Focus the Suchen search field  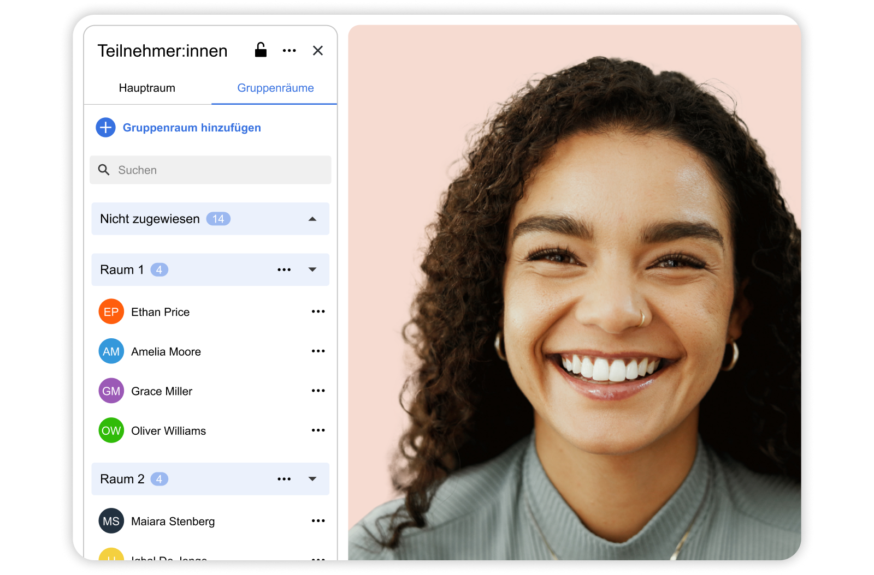pos(218,170)
